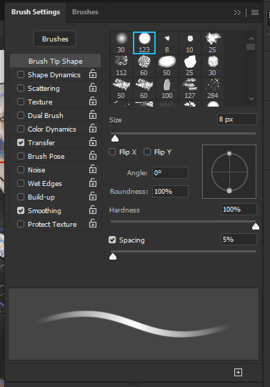Select the size 10 brush tip
The image size is (270, 387).
pos(190,43)
